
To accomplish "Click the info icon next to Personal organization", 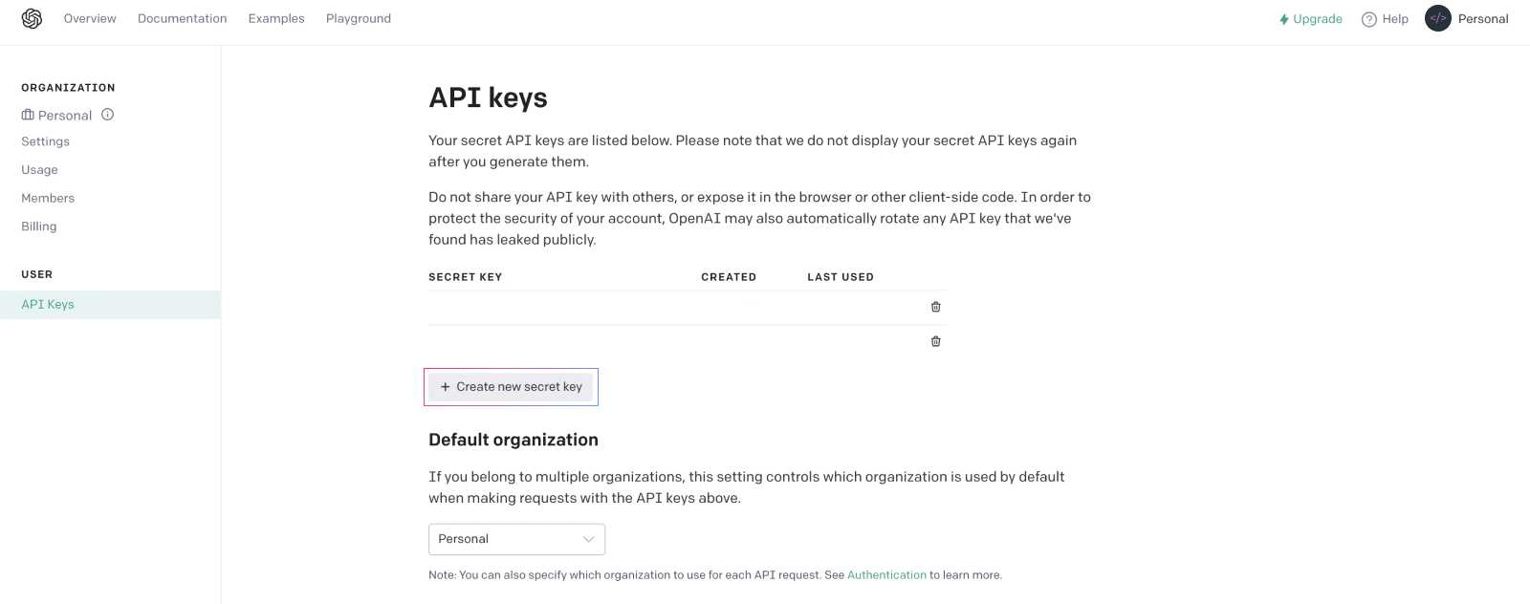I will click(x=107, y=114).
